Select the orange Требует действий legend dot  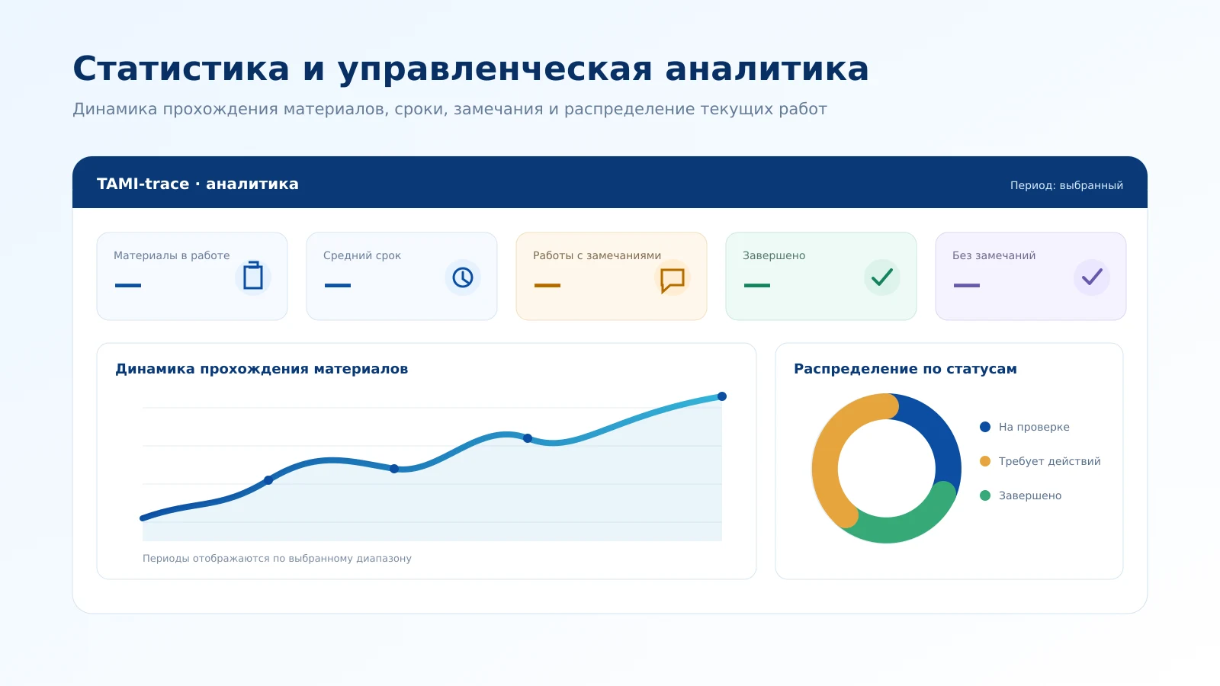click(985, 461)
